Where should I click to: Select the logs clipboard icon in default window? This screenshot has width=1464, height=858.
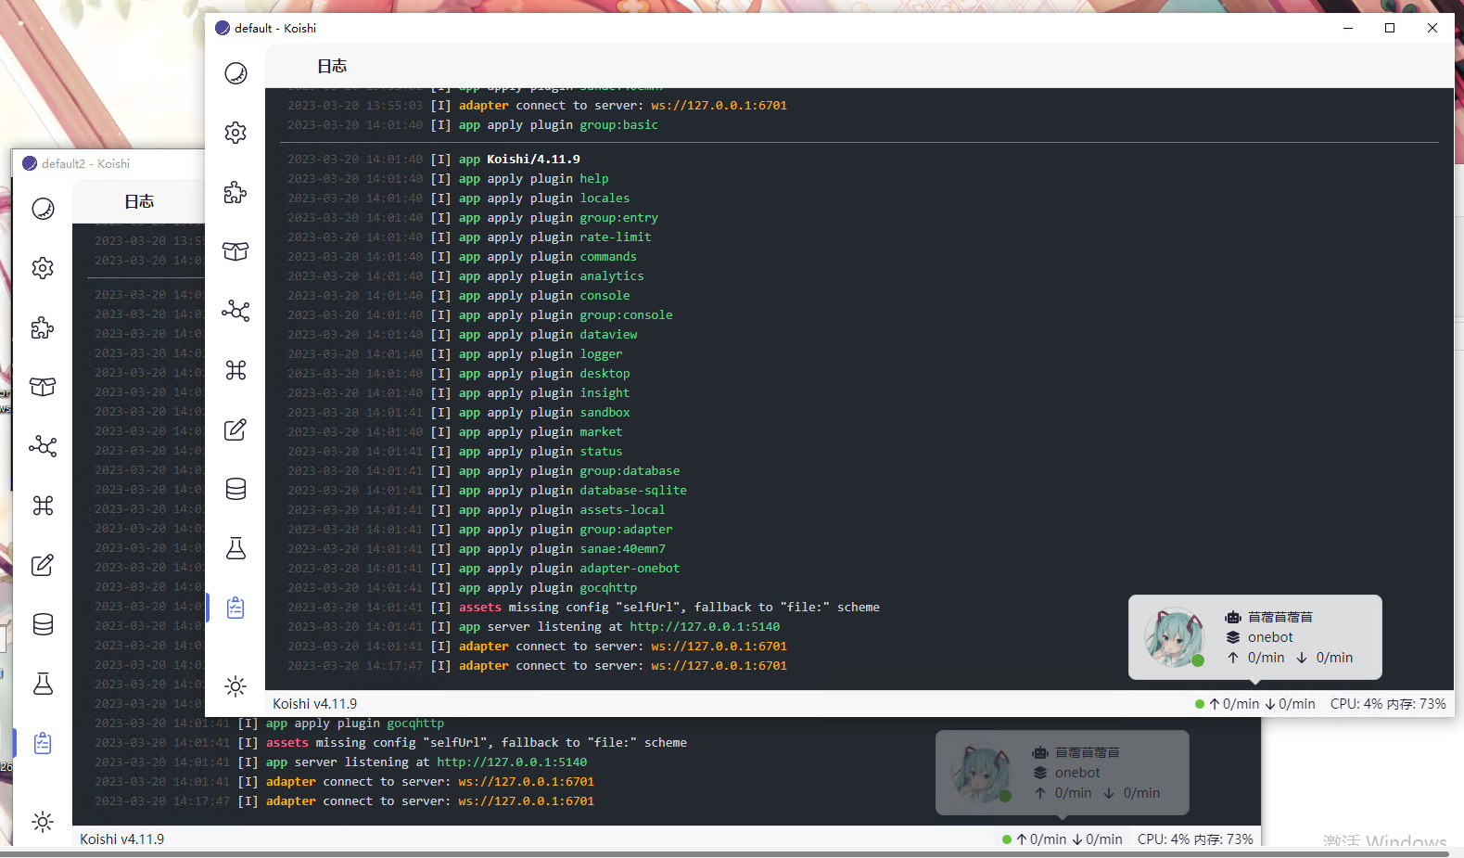coord(236,608)
